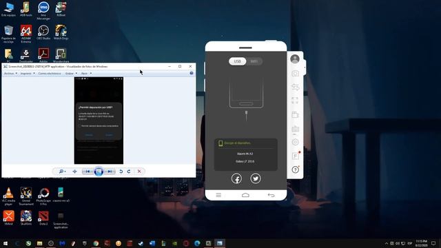Open the settings gear in Mobizen sidebar
The height and width of the screenshot is (248, 441).
[x=295, y=142]
